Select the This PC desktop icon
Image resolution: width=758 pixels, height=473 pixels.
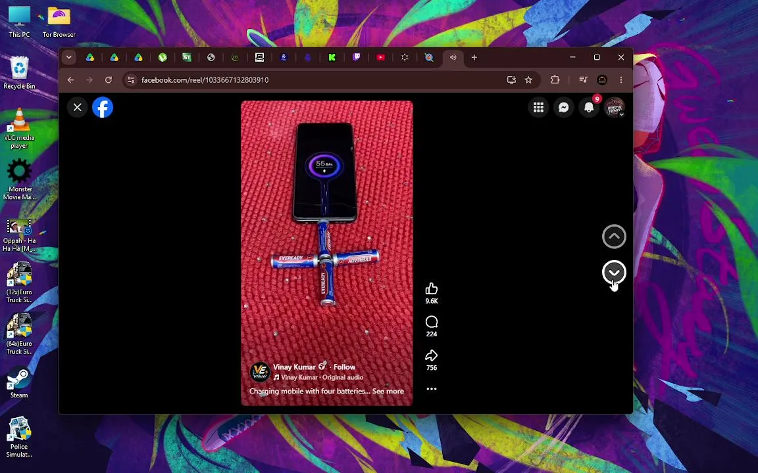(x=19, y=22)
